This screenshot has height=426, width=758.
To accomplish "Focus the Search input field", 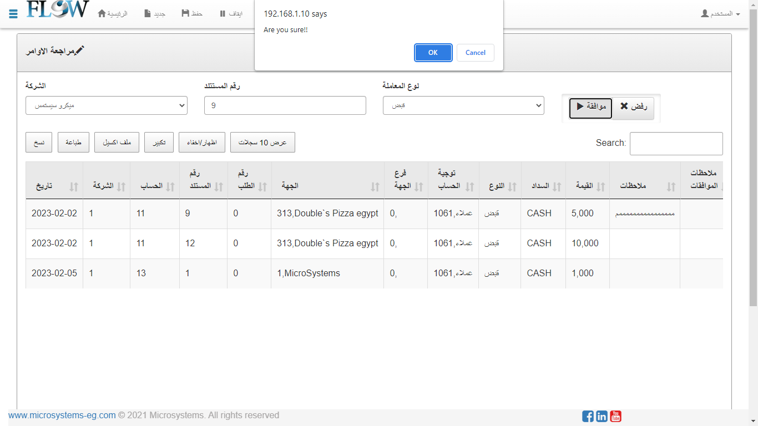I will tap(676, 144).
